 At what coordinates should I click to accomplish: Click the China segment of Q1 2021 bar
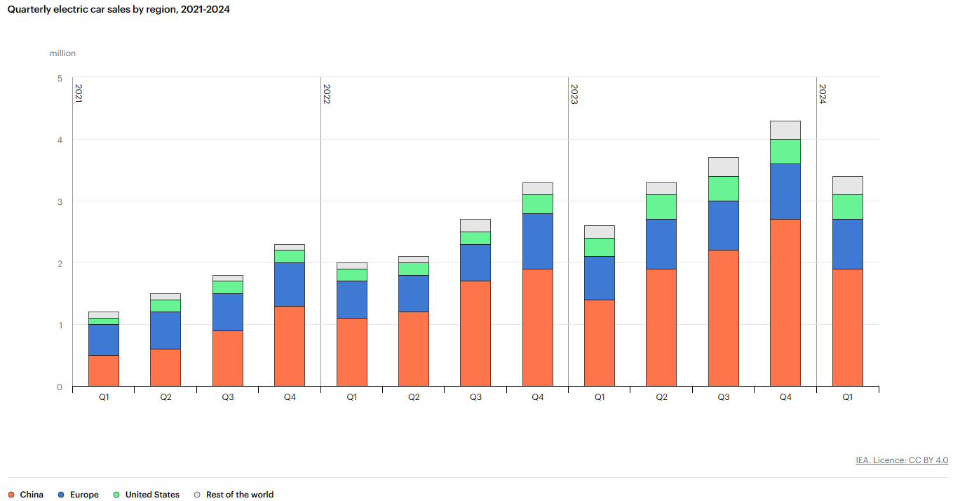tap(104, 370)
